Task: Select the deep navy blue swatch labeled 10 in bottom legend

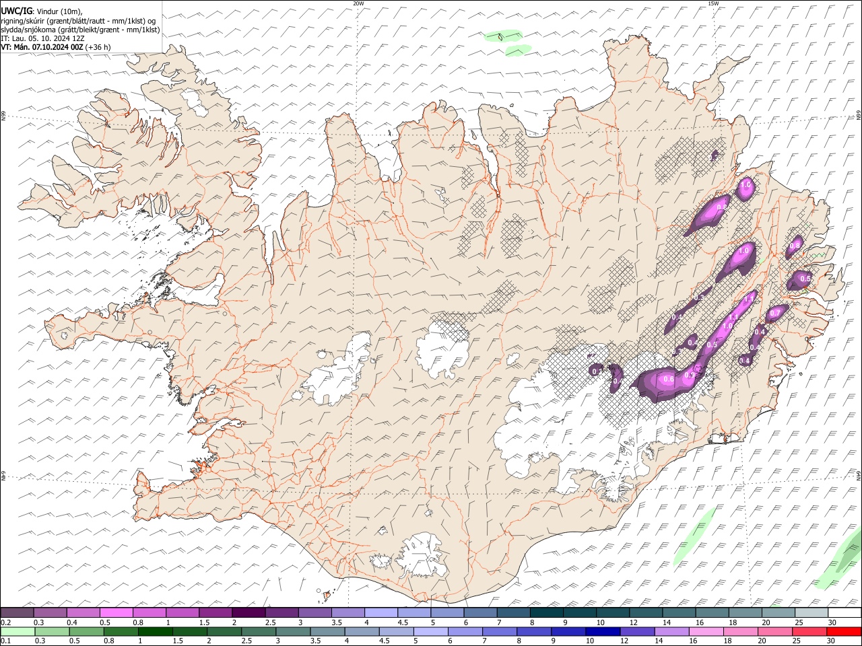Action: click(x=602, y=631)
